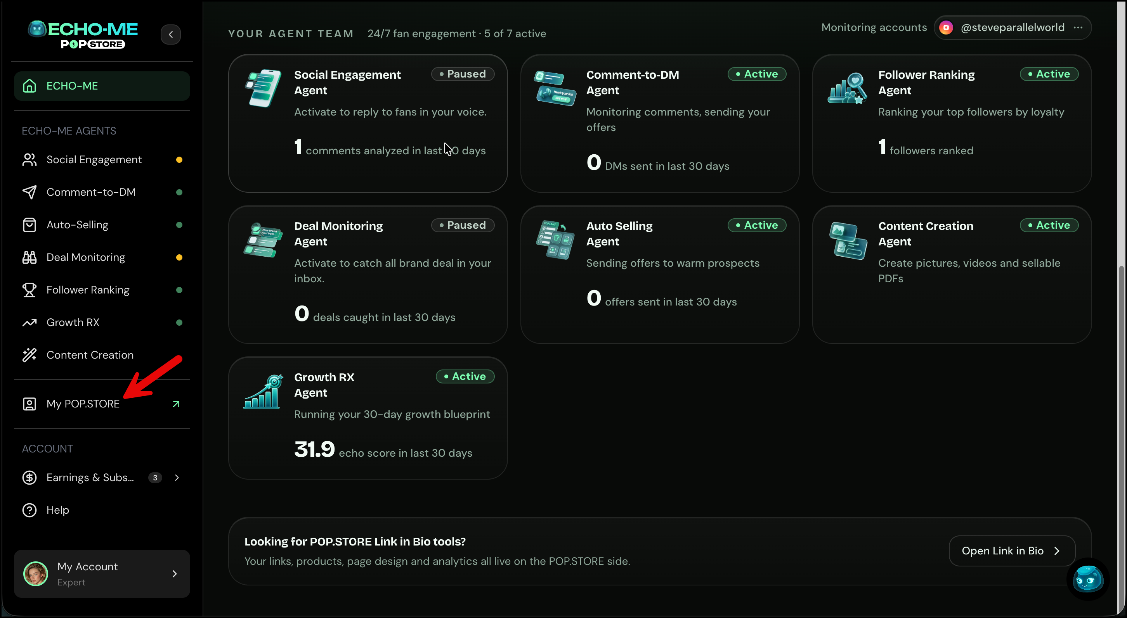Toggle the Active status on Auto Selling Agent

tap(757, 225)
